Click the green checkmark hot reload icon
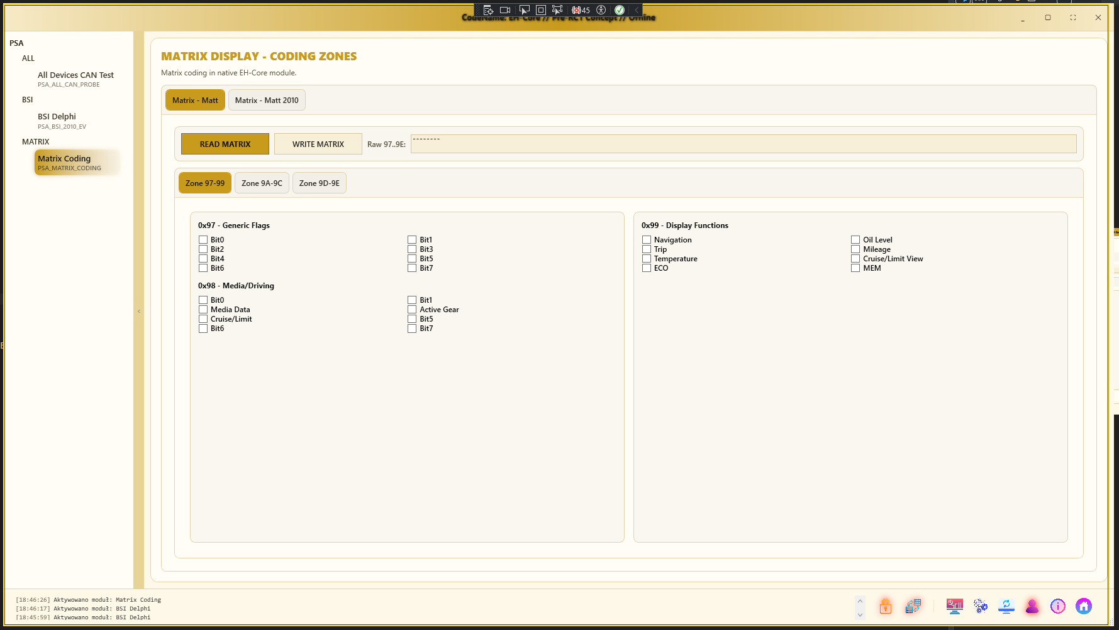 point(620,10)
